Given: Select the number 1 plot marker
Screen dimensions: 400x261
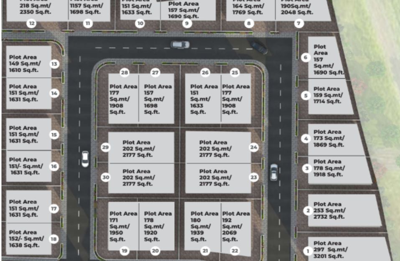Looking at the screenshot, I should (x=308, y=251).
